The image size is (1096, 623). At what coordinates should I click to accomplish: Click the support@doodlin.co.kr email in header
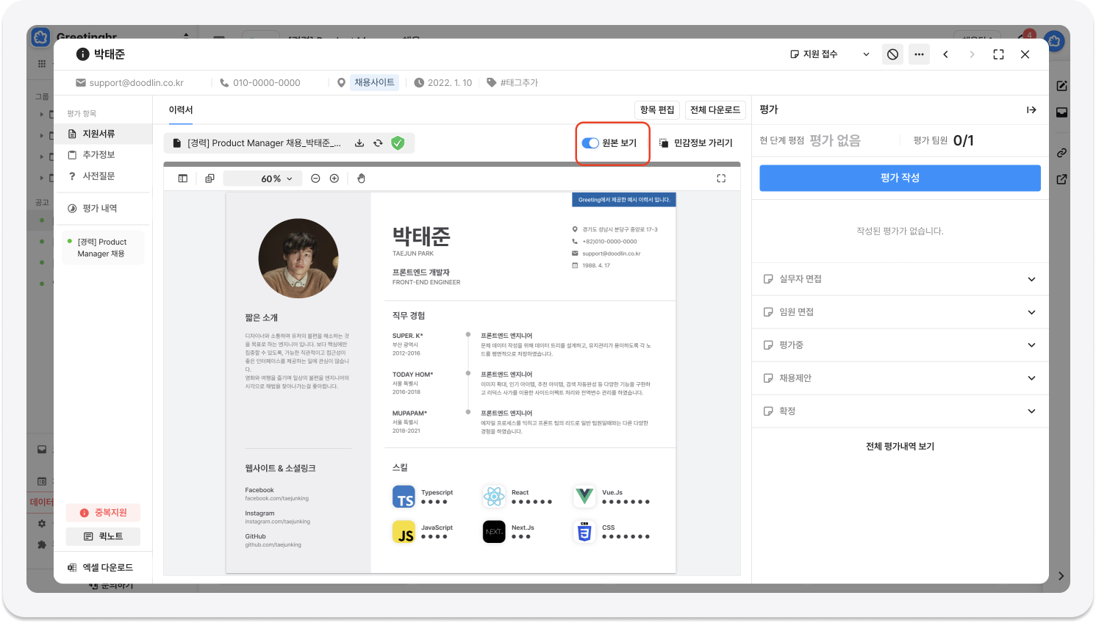point(137,83)
